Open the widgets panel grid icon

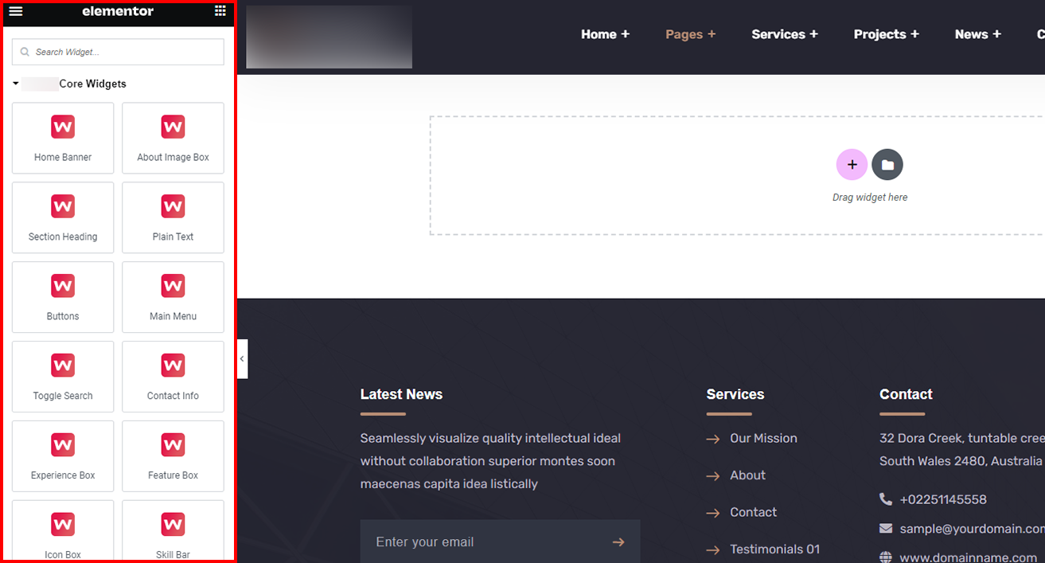pyautogui.click(x=220, y=11)
